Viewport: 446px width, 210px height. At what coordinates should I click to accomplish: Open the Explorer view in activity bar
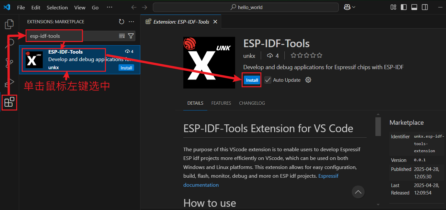9,24
